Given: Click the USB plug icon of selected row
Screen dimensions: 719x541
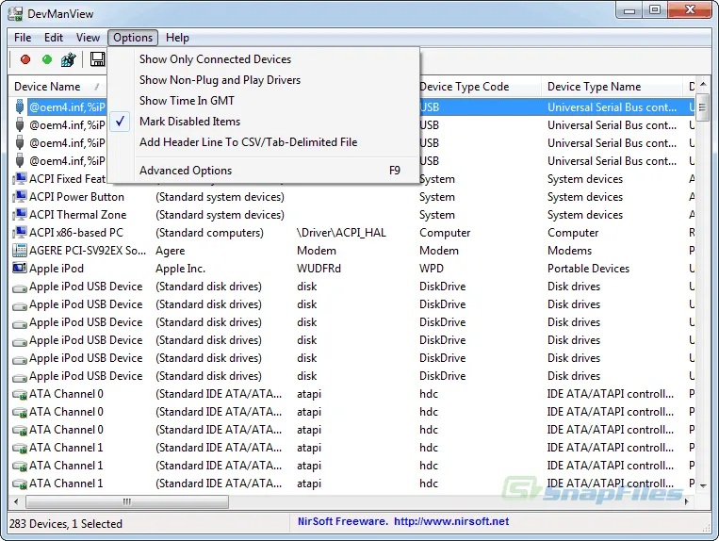Looking at the screenshot, I should click(19, 107).
